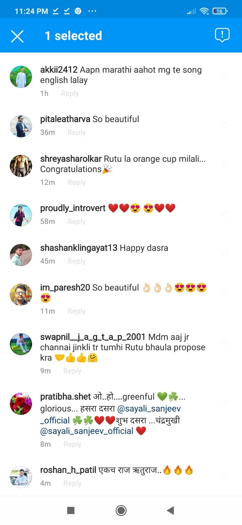Reply to shashanklingayat13's Happy dasra comment
Viewport: 242px width, 525px height.
click(76, 261)
